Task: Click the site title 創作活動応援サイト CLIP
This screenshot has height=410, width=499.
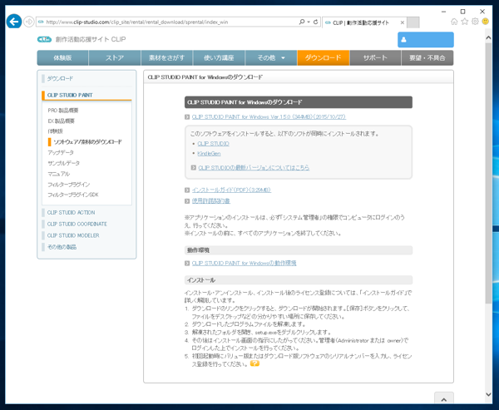Action: pos(91,39)
